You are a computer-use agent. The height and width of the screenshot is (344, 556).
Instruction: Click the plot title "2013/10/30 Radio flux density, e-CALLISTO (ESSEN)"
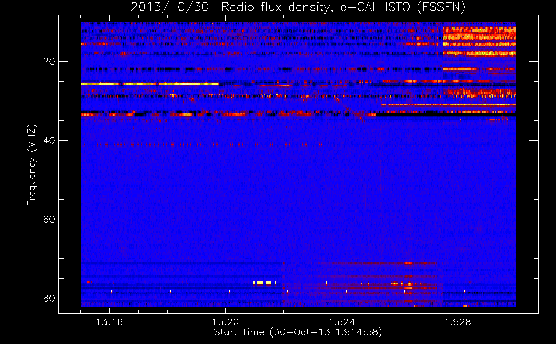(298, 7)
